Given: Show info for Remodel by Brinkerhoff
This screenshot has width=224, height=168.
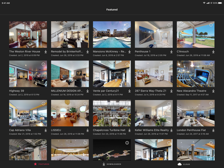Looking at the screenshot, I should 85,25.
